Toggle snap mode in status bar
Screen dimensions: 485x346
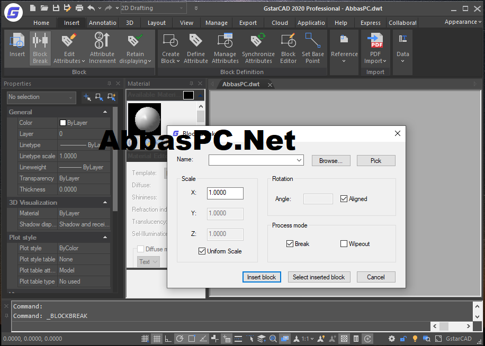(145, 339)
